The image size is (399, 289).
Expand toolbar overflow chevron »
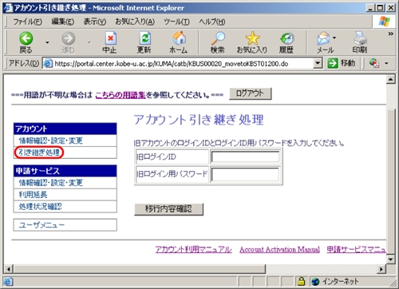click(x=390, y=34)
